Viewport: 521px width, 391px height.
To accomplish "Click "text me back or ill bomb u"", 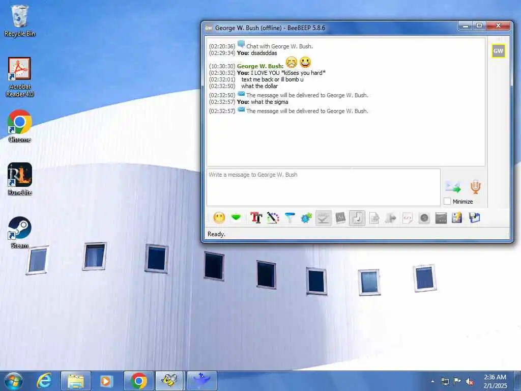I will (273, 79).
